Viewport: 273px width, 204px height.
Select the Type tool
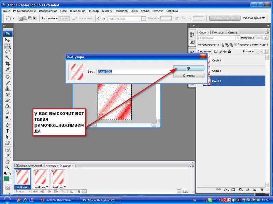tap(7, 131)
